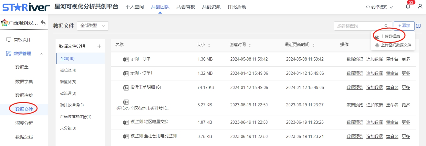Sort by 最近更新时间 column arrows

coord(313,45)
